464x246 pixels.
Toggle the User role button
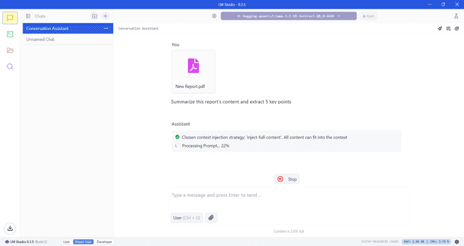pyautogui.click(x=187, y=218)
